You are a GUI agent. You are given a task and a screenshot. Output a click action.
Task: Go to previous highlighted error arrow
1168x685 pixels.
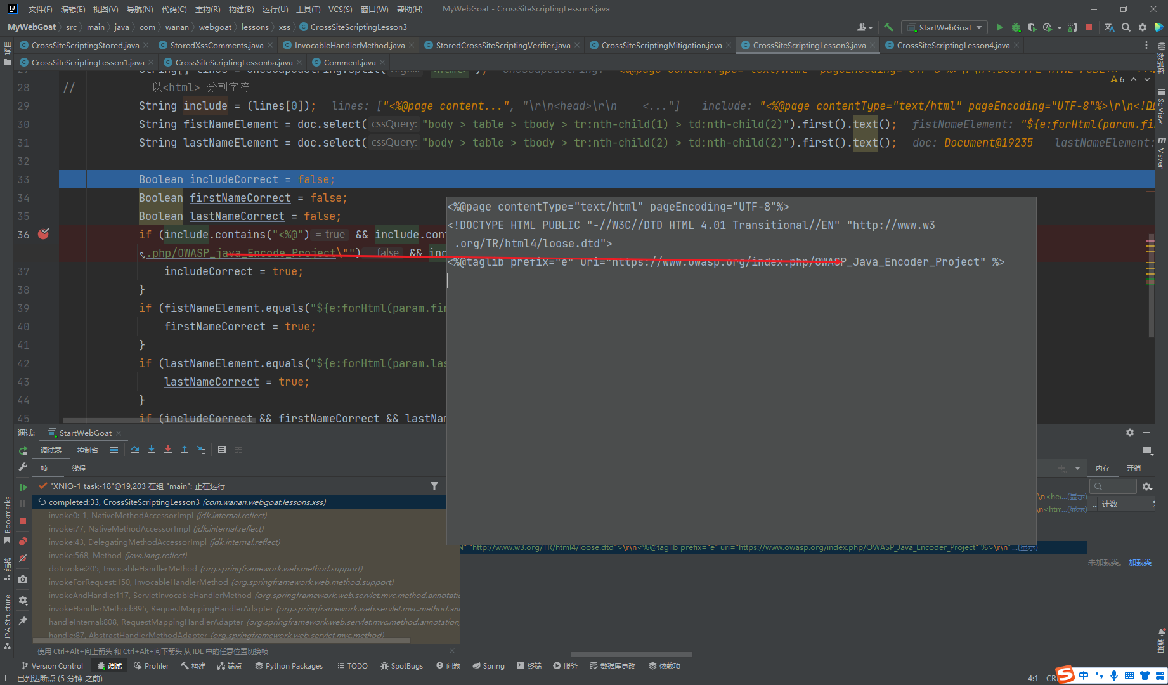tap(1134, 79)
